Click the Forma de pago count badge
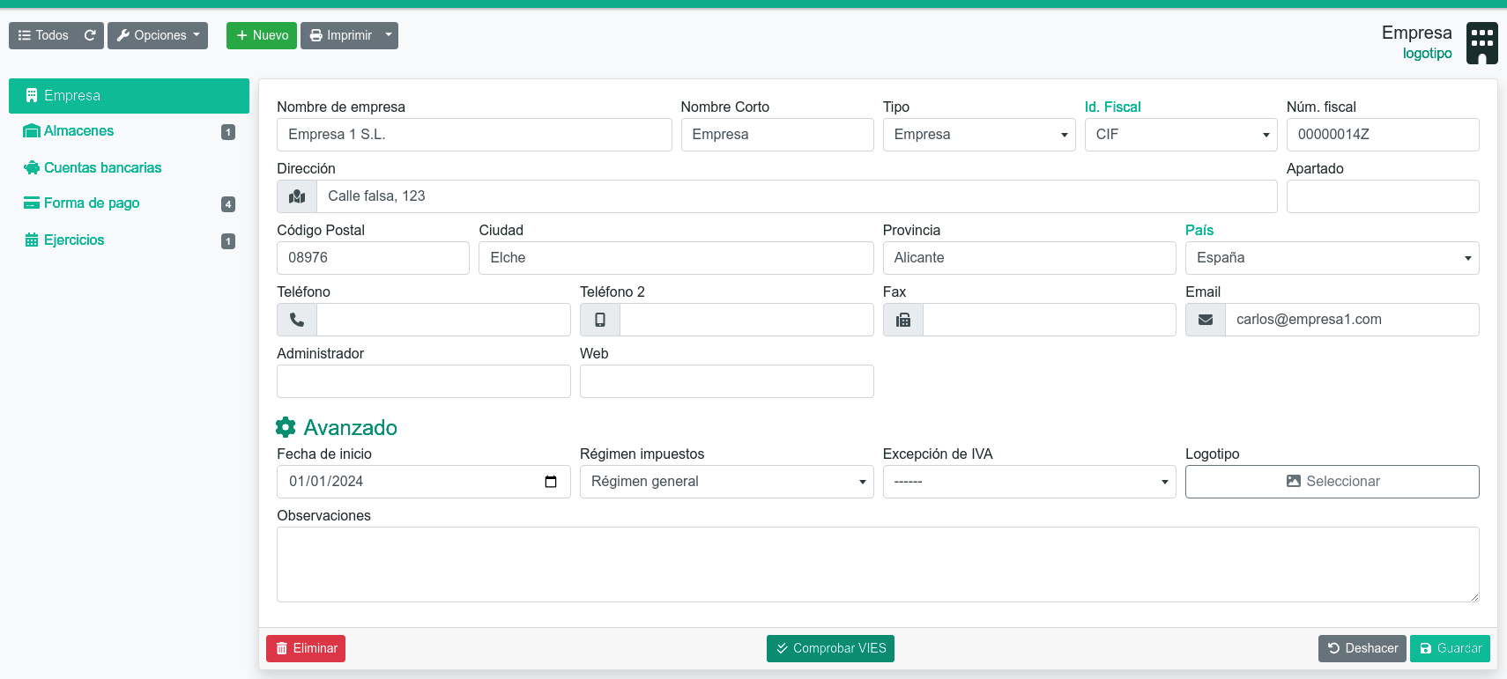Screen dimensions: 1507x679 228,204
